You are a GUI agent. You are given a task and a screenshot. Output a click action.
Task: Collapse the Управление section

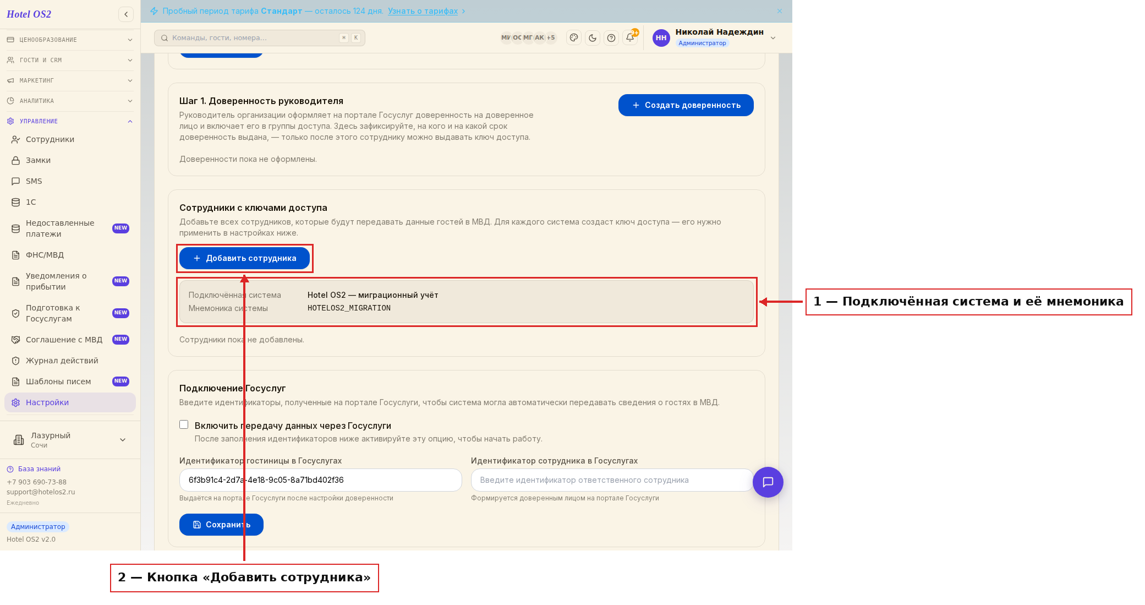tap(70, 121)
